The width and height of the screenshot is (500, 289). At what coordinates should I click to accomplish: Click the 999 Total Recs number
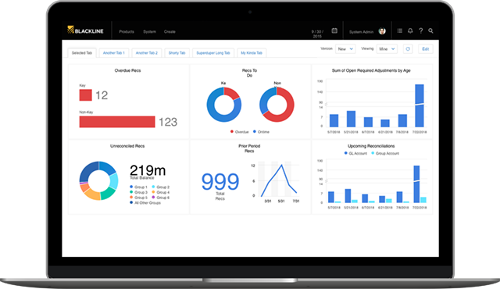(x=220, y=181)
